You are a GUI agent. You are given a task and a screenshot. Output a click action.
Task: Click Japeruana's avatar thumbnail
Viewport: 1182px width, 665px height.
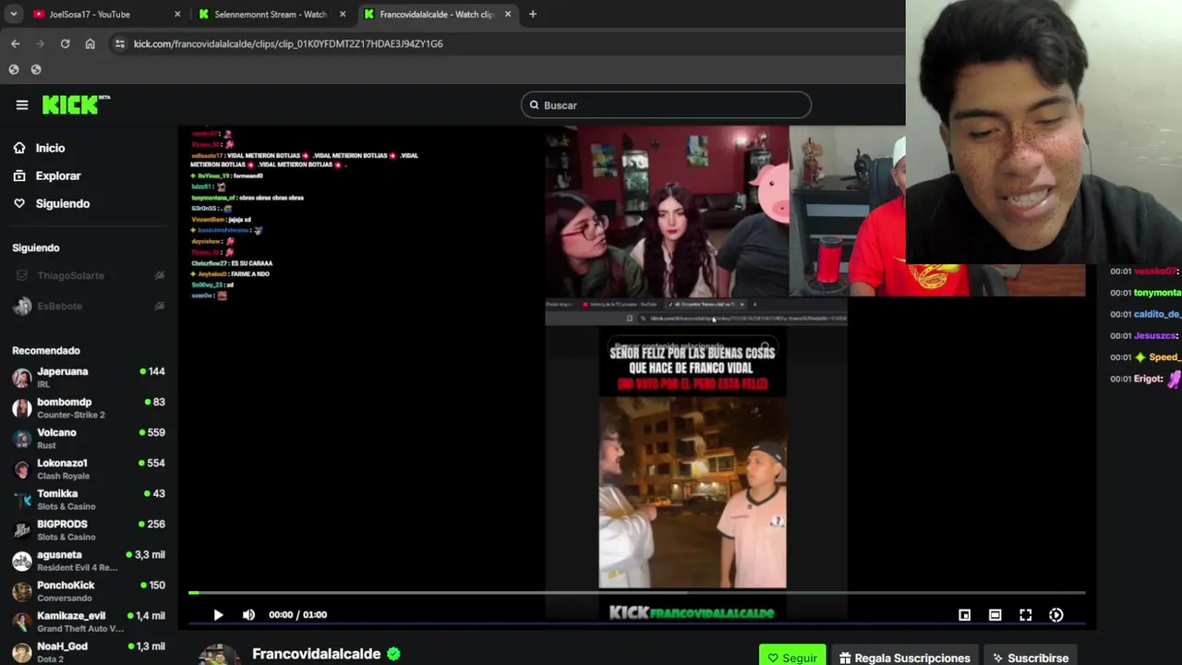click(22, 378)
